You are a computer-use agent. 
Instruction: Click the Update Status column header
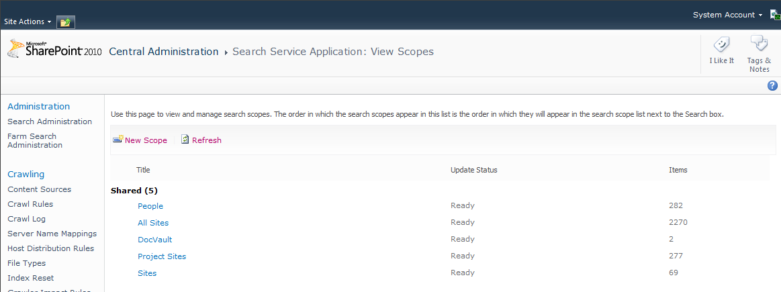click(473, 170)
